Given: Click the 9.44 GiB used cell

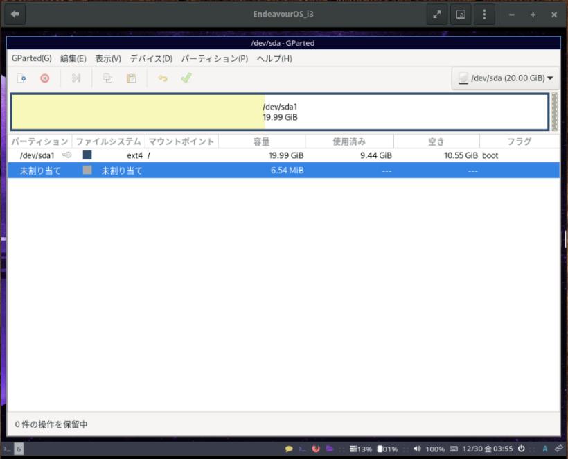Looking at the screenshot, I should (x=375, y=155).
